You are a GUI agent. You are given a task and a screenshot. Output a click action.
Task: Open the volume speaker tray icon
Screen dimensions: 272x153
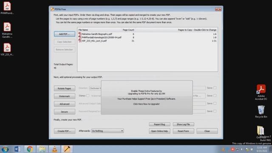(x=242, y=149)
